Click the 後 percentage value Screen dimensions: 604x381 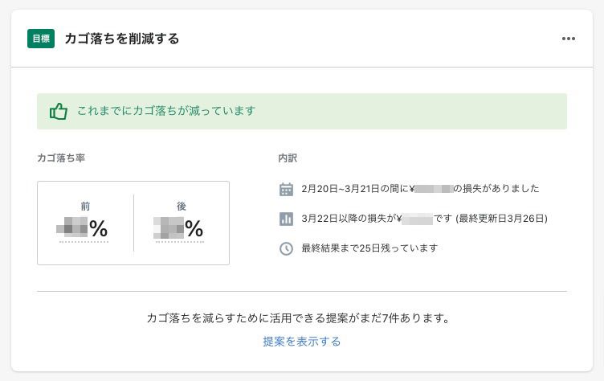[x=179, y=229]
